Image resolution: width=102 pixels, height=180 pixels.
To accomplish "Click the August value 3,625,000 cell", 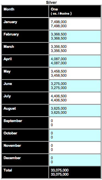I will coord(75,111).
